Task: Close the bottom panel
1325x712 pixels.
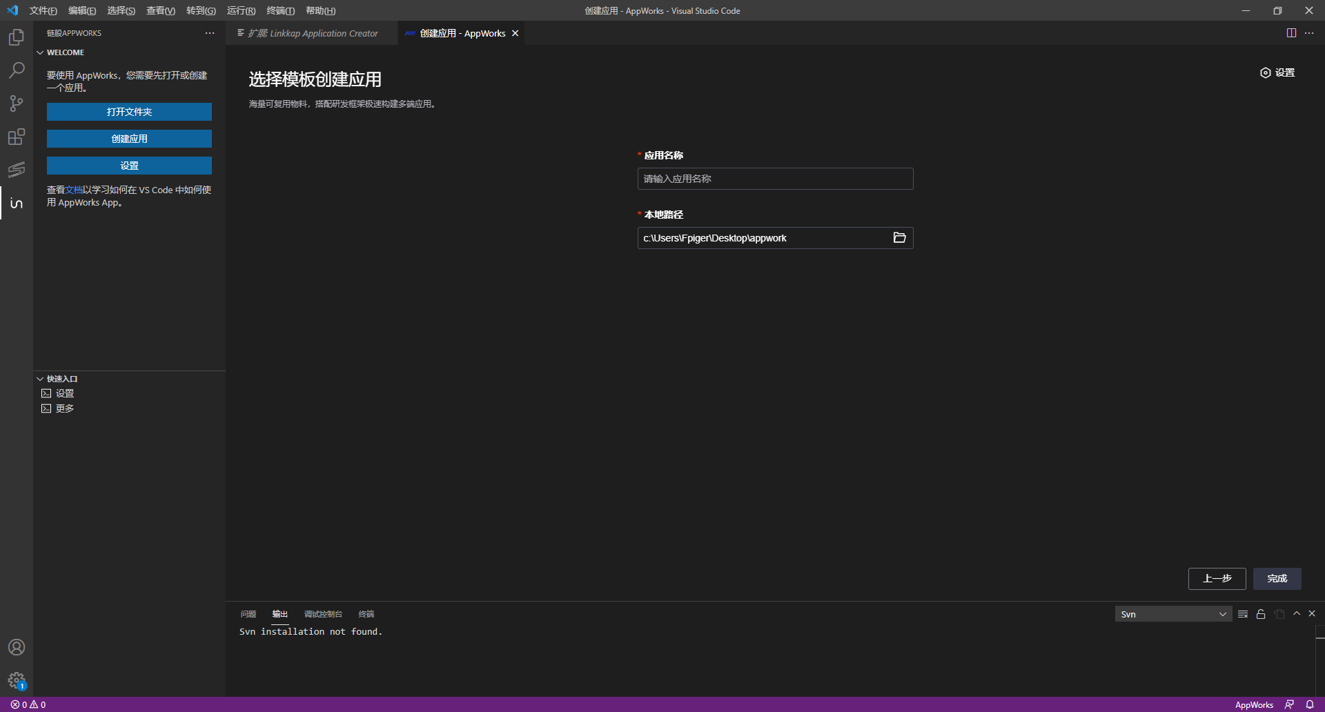Action: [x=1312, y=613]
